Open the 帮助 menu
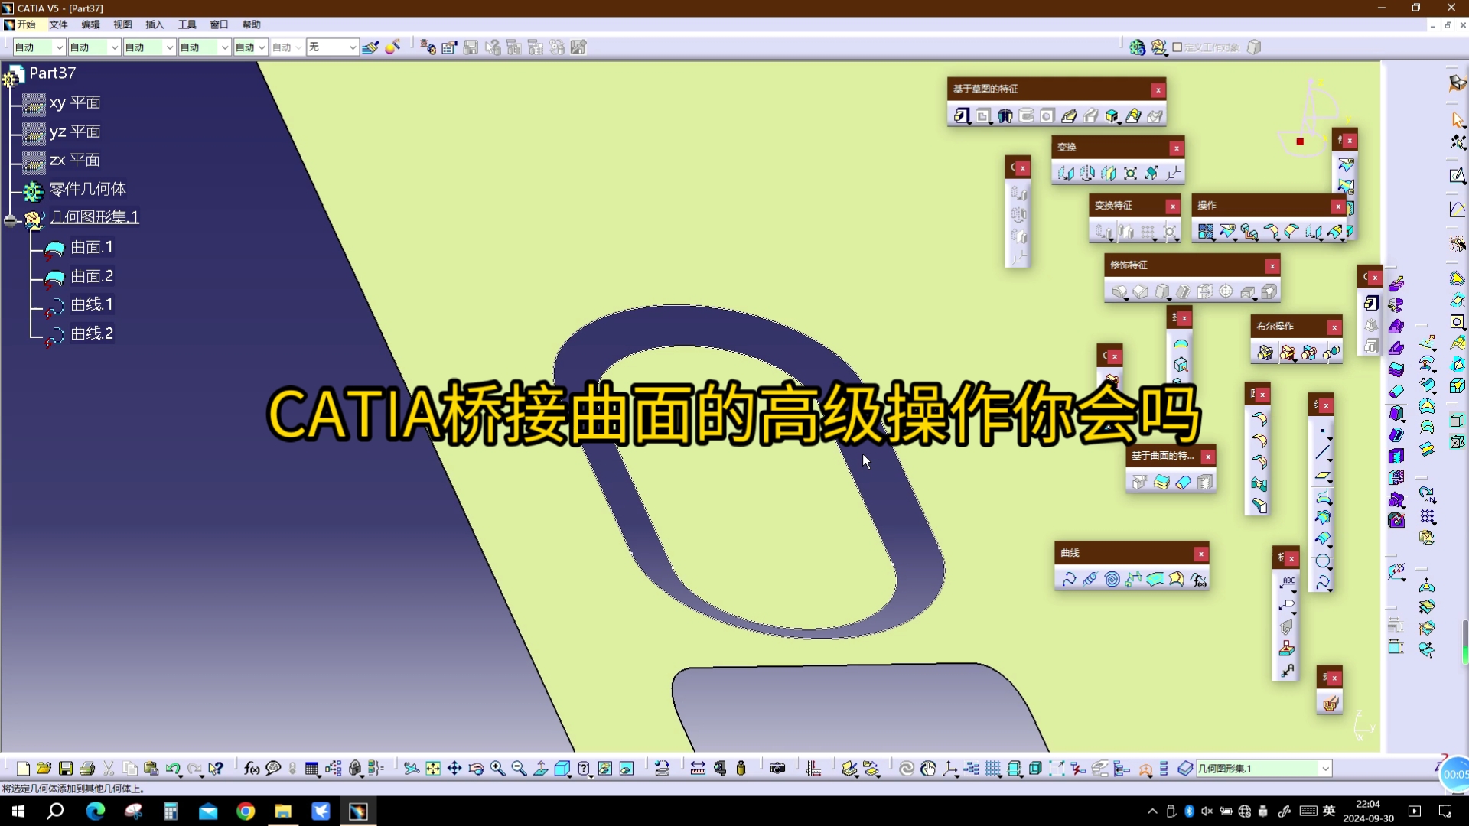This screenshot has width=1469, height=826. pos(252,24)
